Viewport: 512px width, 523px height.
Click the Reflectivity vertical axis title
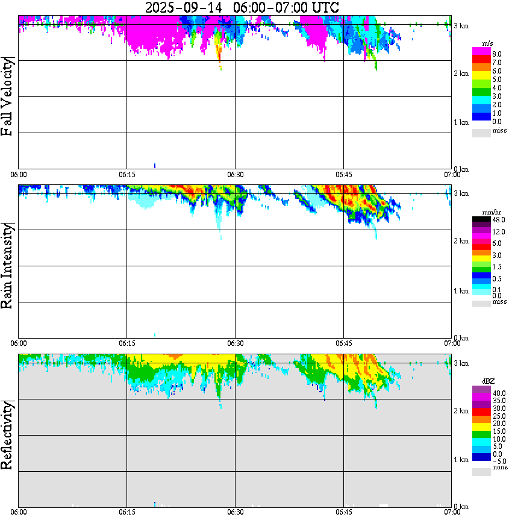[7, 435]
